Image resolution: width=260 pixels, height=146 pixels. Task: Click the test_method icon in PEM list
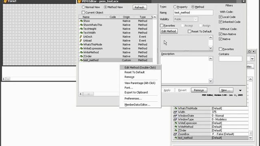(81, 60)
